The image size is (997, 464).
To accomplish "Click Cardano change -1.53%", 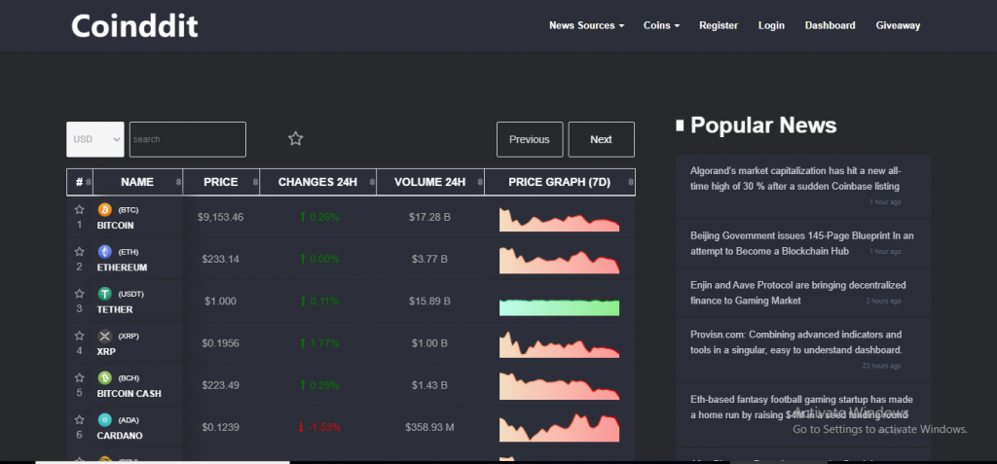I will tap(319, 427).
